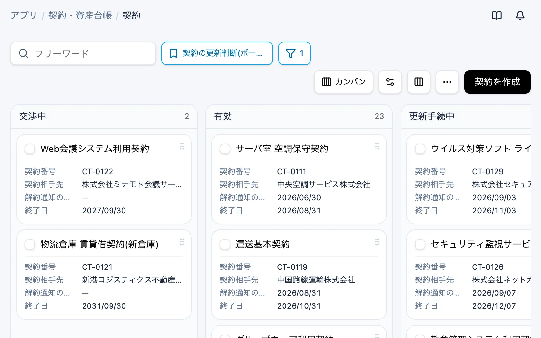541x338 pixels.
Task: Click the 有効 column count 23
Action: tap(379, 116)
